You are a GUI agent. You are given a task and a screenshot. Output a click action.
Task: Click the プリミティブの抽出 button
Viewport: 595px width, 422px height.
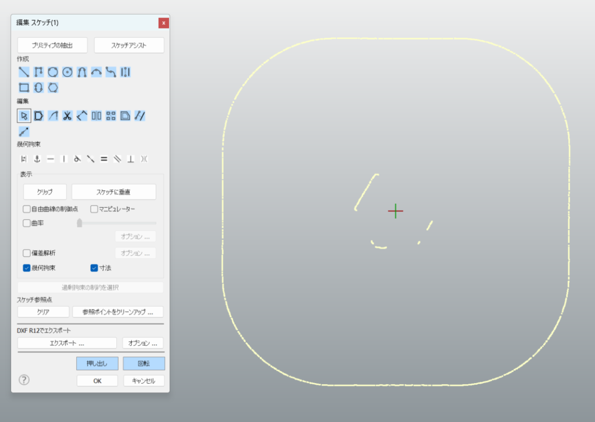52,45
